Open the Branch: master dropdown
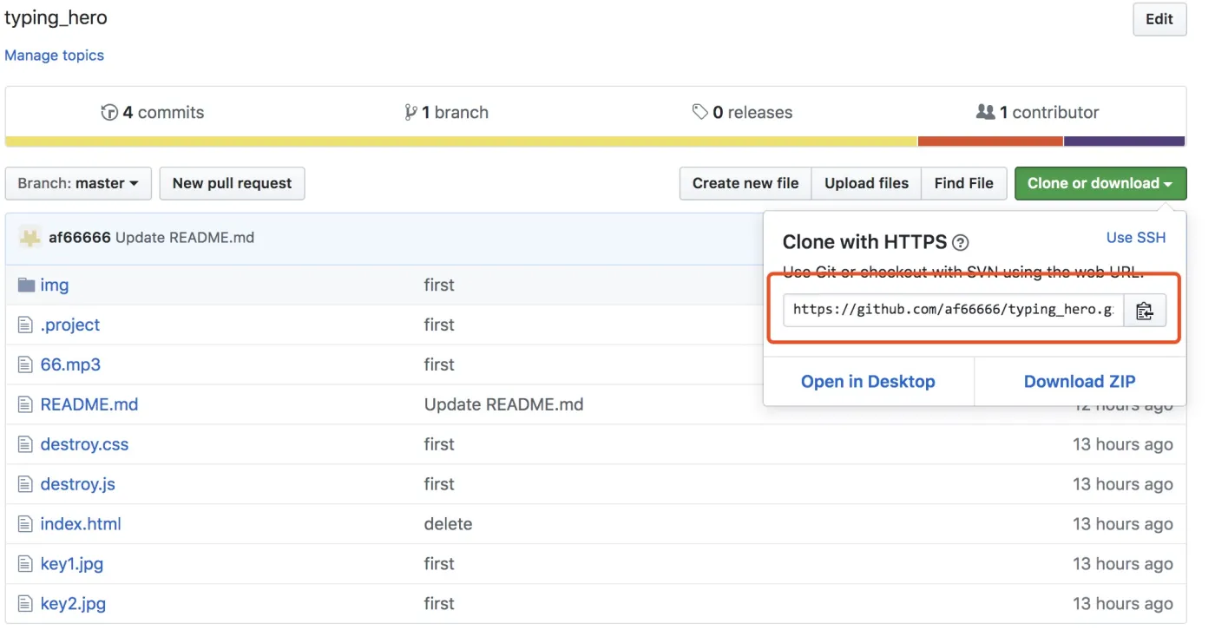 pyautogui.click(x=78, y=184)
